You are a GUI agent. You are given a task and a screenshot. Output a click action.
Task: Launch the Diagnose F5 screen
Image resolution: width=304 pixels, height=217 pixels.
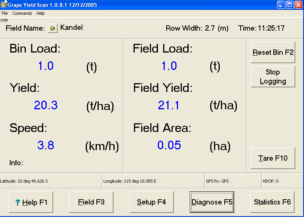(x=212, y=202)
